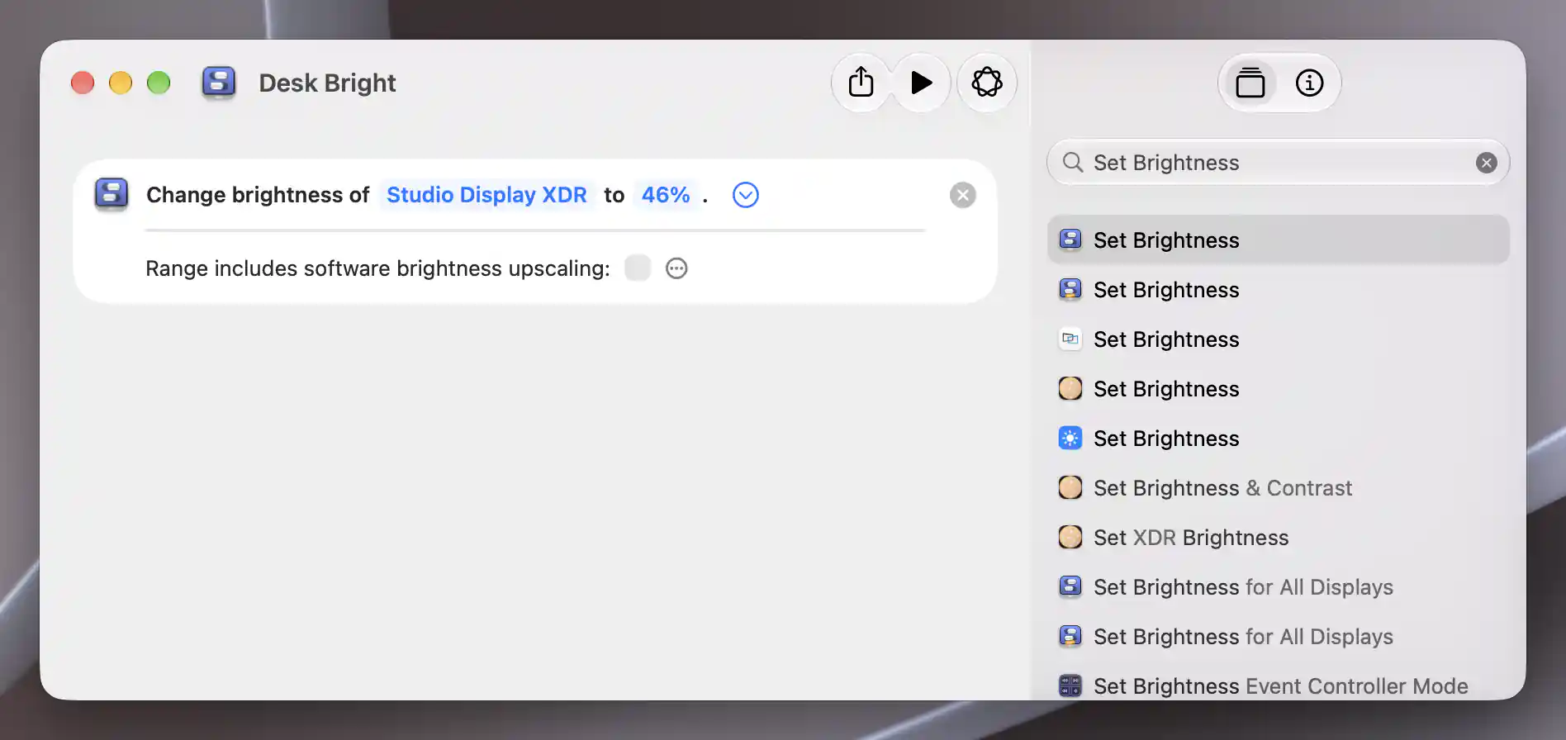The width and height of the screenshot is (1566, 740).
Task: Select the highlighted Set Brightness result
Action: click(1278, 240)
